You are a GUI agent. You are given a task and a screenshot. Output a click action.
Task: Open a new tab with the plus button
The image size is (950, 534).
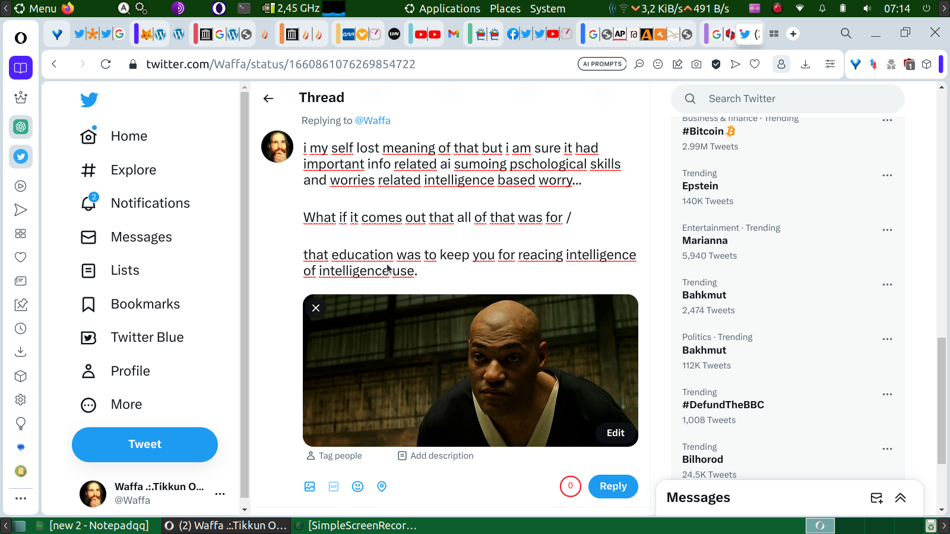tap(793, 34)
